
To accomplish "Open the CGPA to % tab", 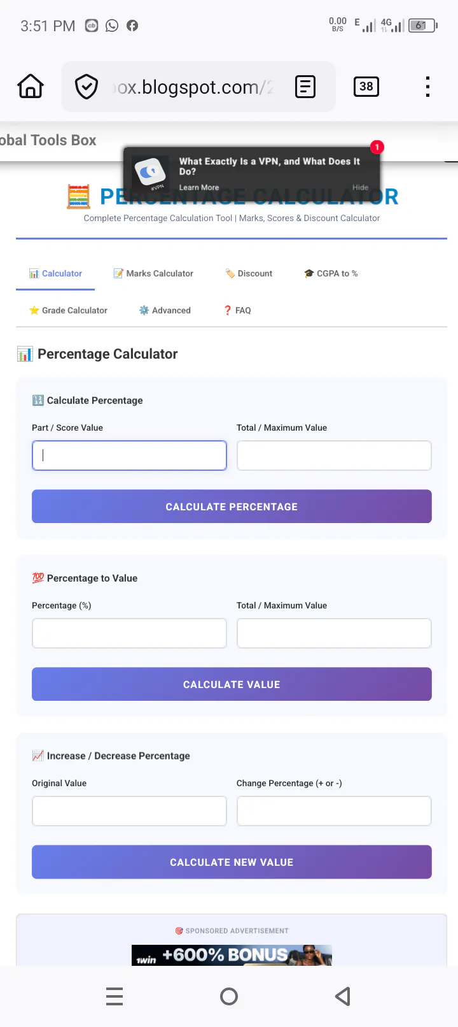I will [331, 273].
